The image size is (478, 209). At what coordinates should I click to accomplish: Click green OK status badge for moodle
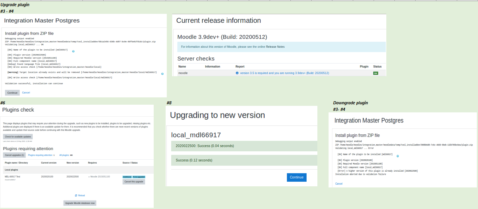click(x=376, y=73)
